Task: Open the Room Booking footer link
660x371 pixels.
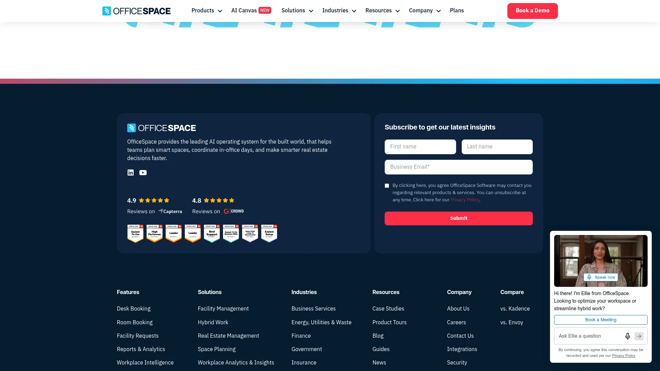Action: [135, 322]
